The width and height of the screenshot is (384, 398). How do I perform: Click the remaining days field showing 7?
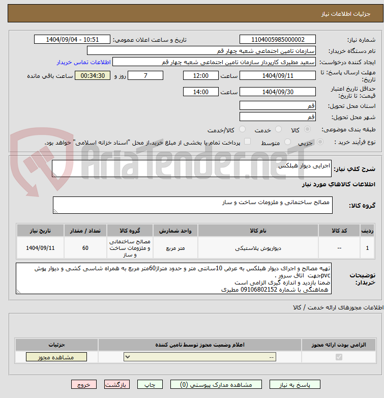145,76
